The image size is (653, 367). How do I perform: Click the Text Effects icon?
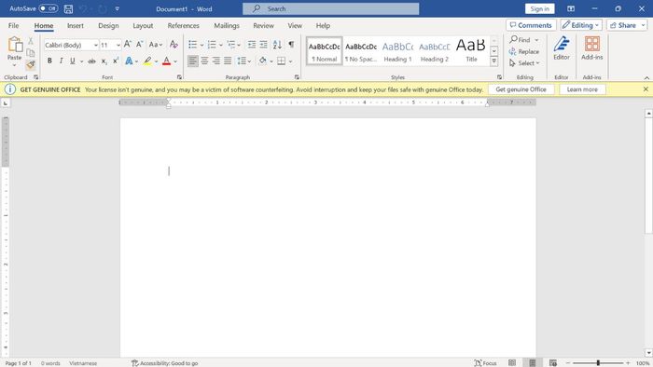(x=129, y=61)
